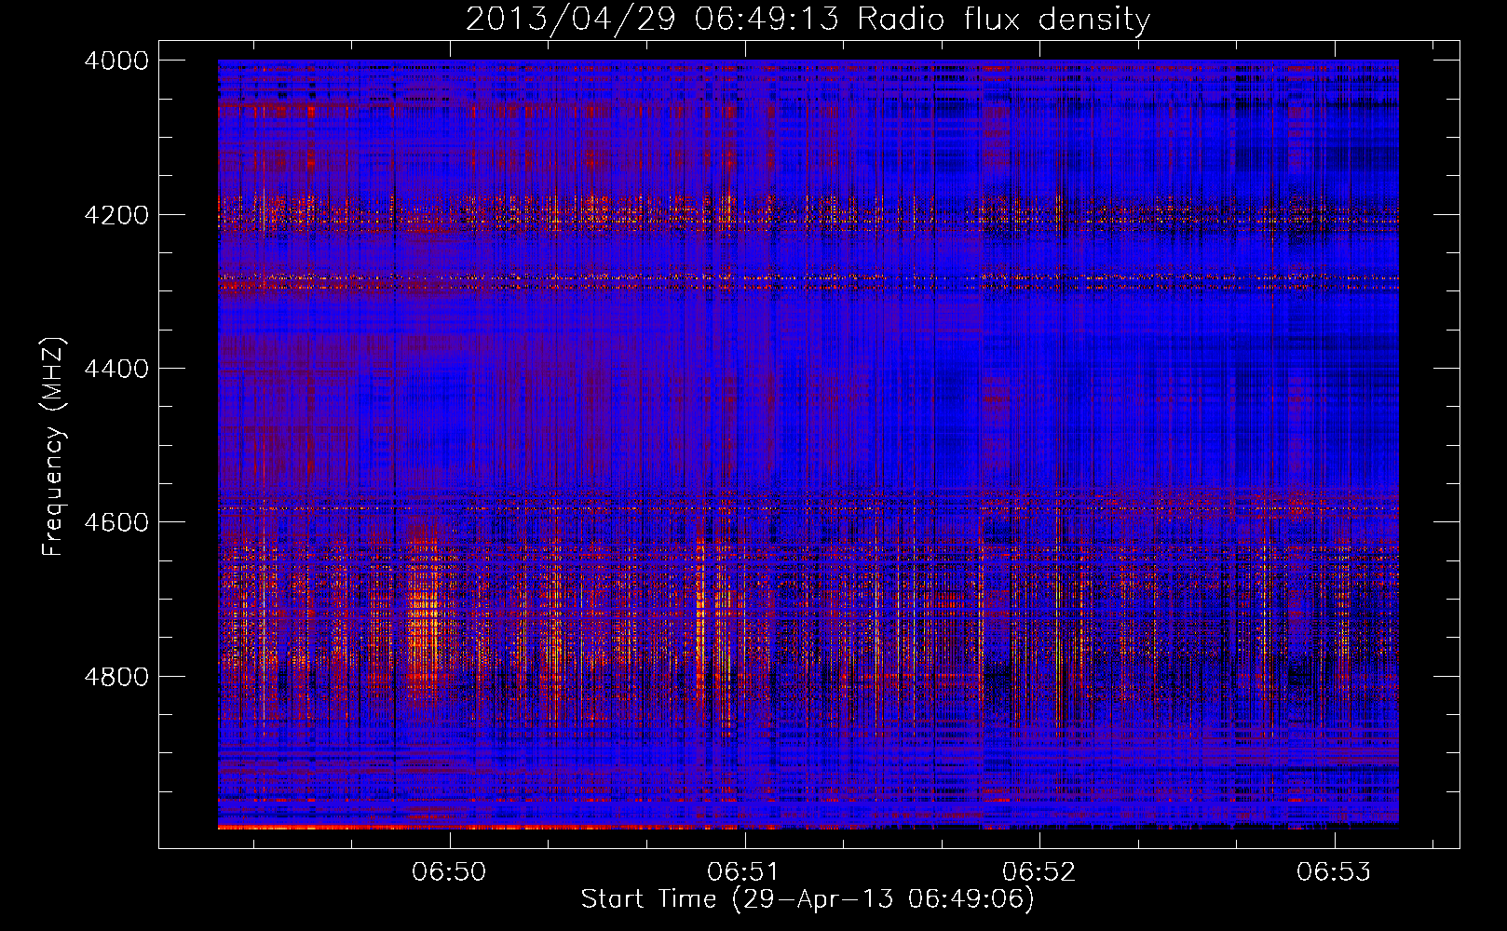Click the 06:52 time tick label
This screenshot has width=1507, height=931.
pyautogui.click(x=1039, y=871)
